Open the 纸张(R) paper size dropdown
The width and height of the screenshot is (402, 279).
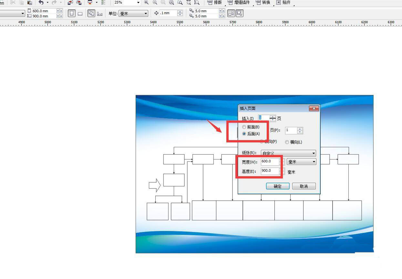point(288,153)
